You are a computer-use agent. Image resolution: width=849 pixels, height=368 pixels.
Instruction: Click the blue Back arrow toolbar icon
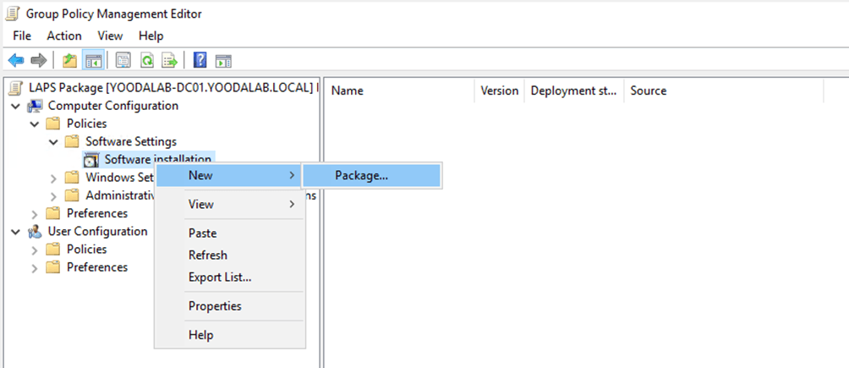[16, 60]
